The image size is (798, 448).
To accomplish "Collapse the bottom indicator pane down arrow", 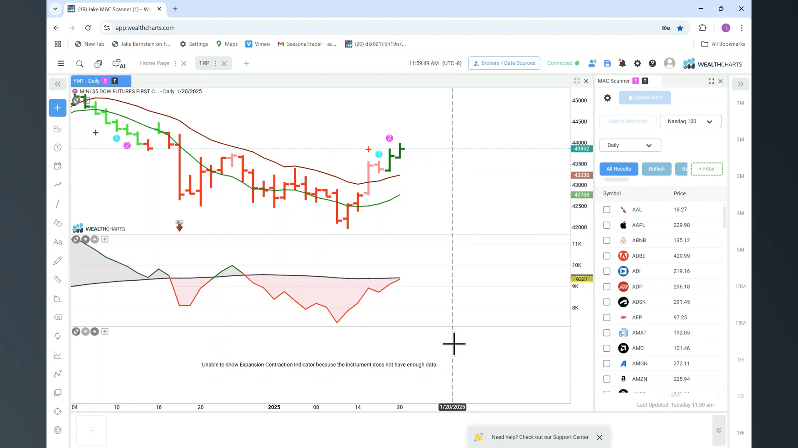I will [85, 331].
